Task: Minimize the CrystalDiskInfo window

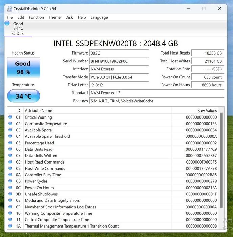Action: (188, 9)
